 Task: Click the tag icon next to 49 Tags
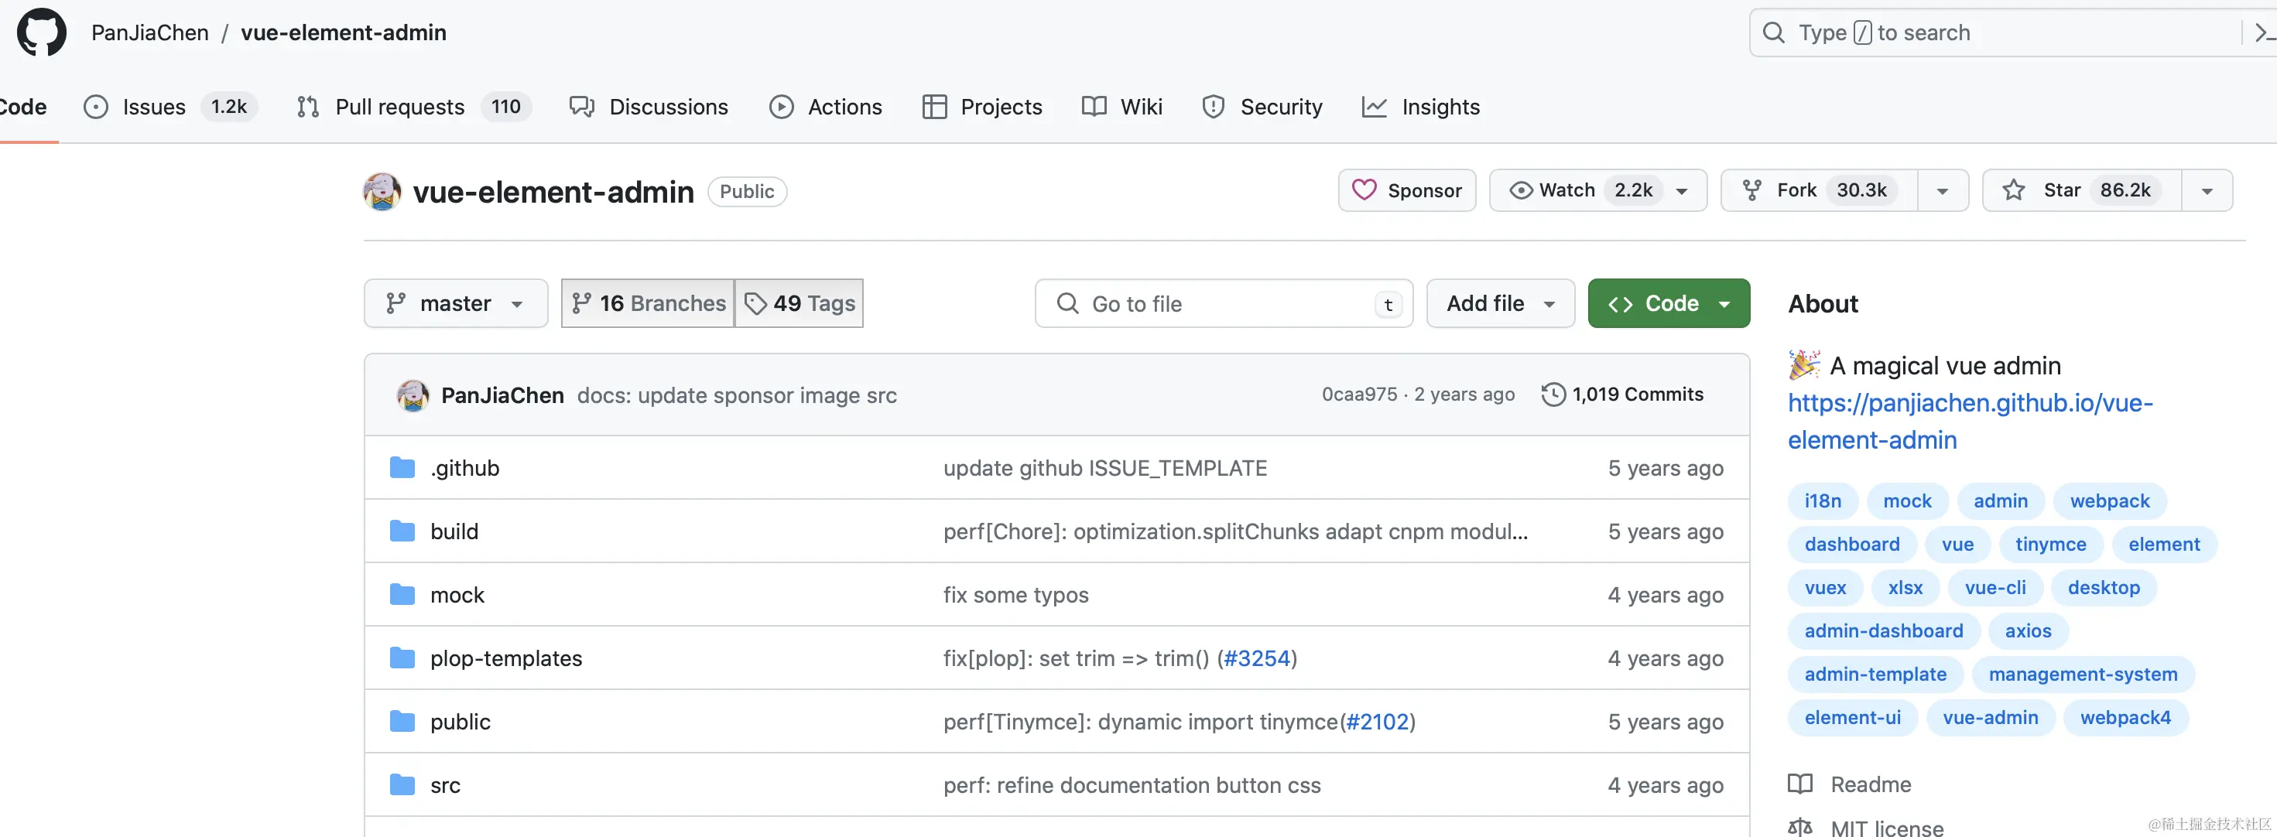click(x=755, y=303)
